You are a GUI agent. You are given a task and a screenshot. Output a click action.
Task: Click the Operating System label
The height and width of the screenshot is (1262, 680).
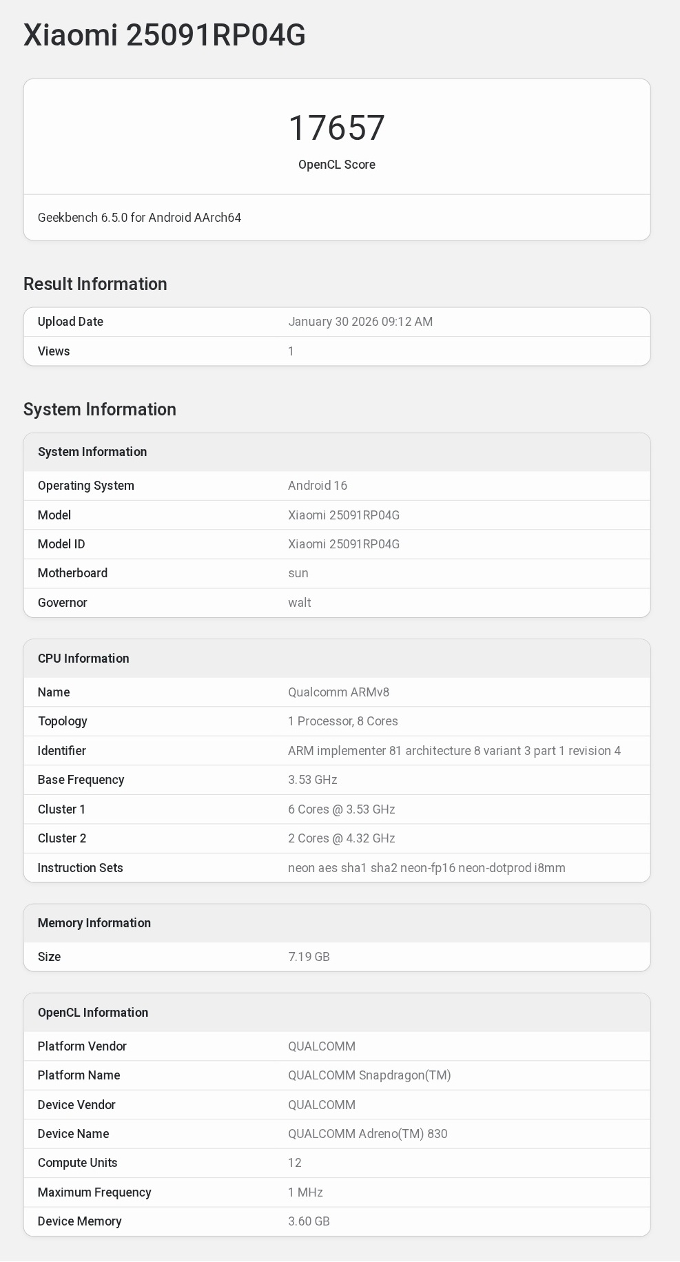(x=86, y=486)
